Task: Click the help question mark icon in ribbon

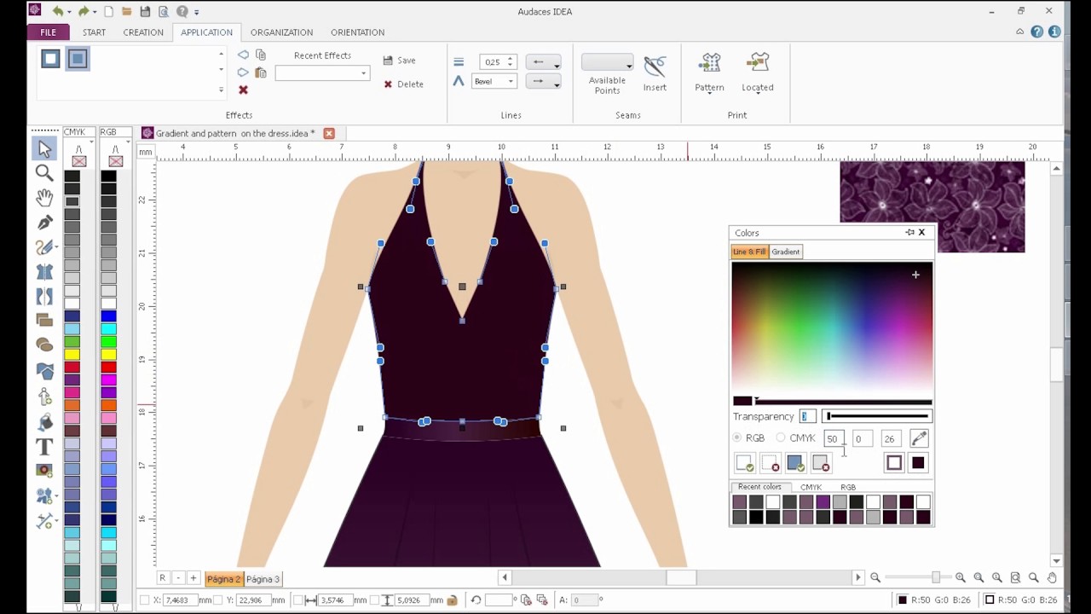Action: [1036, 32]
